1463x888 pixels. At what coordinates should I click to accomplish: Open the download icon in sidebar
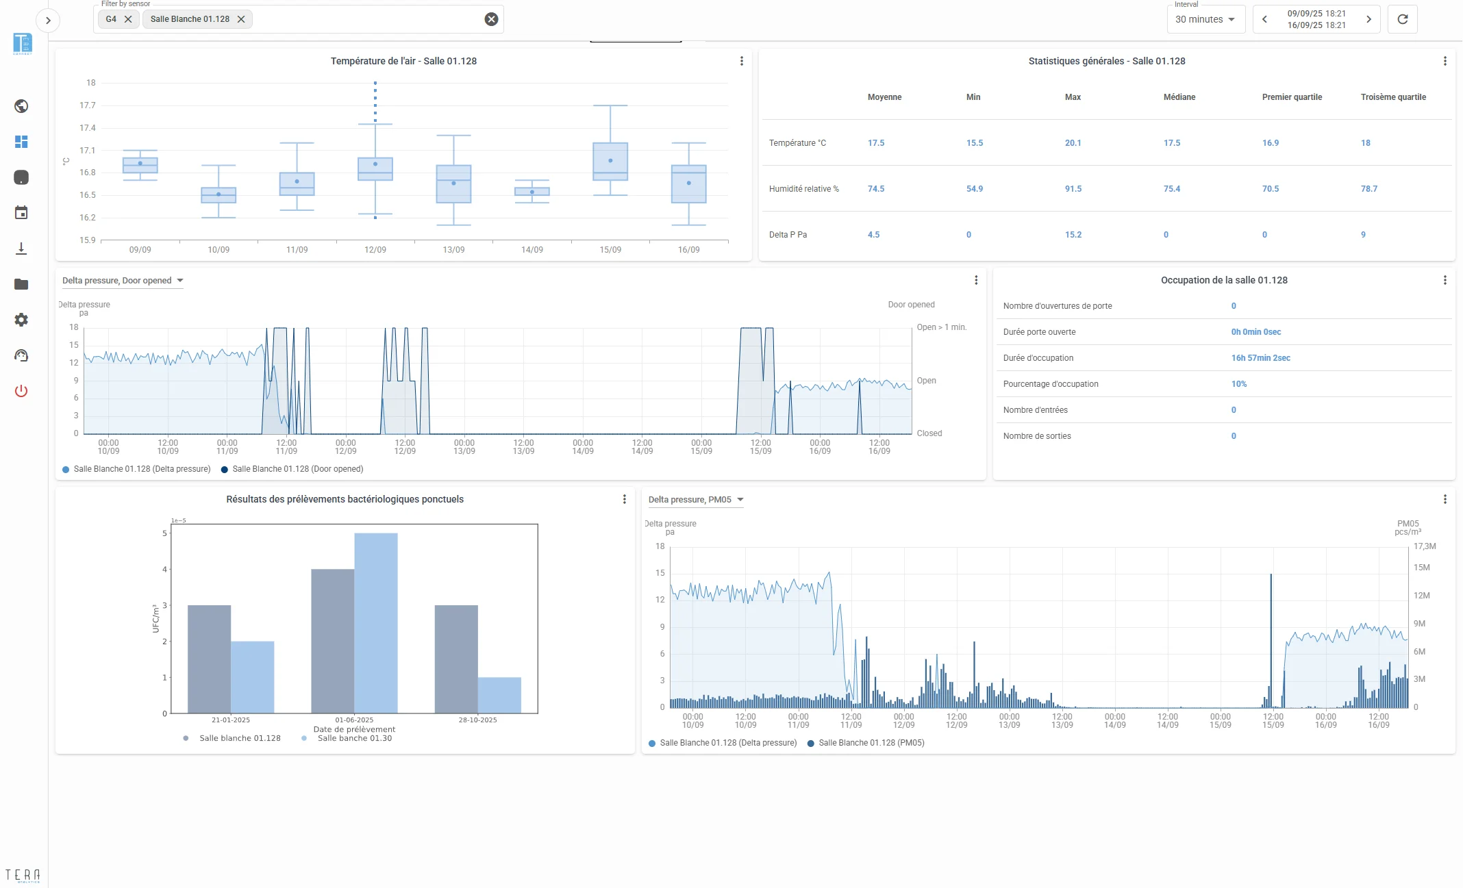click(21, 249)
